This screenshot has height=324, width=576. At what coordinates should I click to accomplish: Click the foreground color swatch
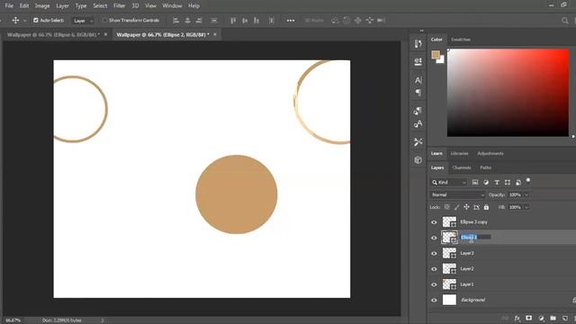[436, 55]
